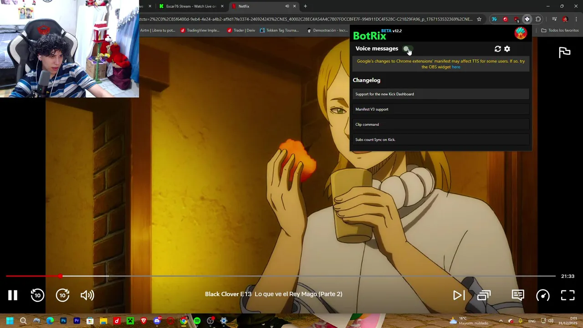Click the ENG language indicator

tap(532, 321)
